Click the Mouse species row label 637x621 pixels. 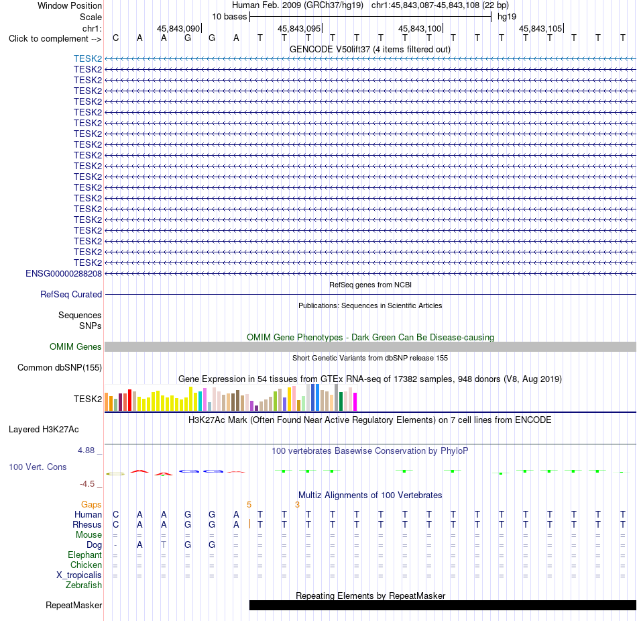pos(89,535)
